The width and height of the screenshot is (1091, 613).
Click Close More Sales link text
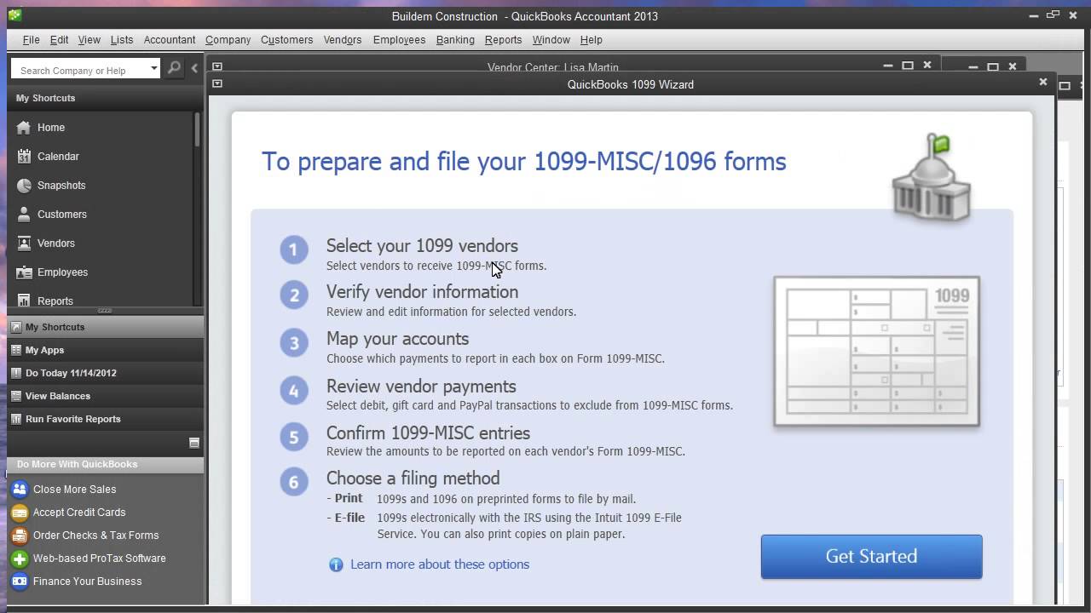(74, 490)
